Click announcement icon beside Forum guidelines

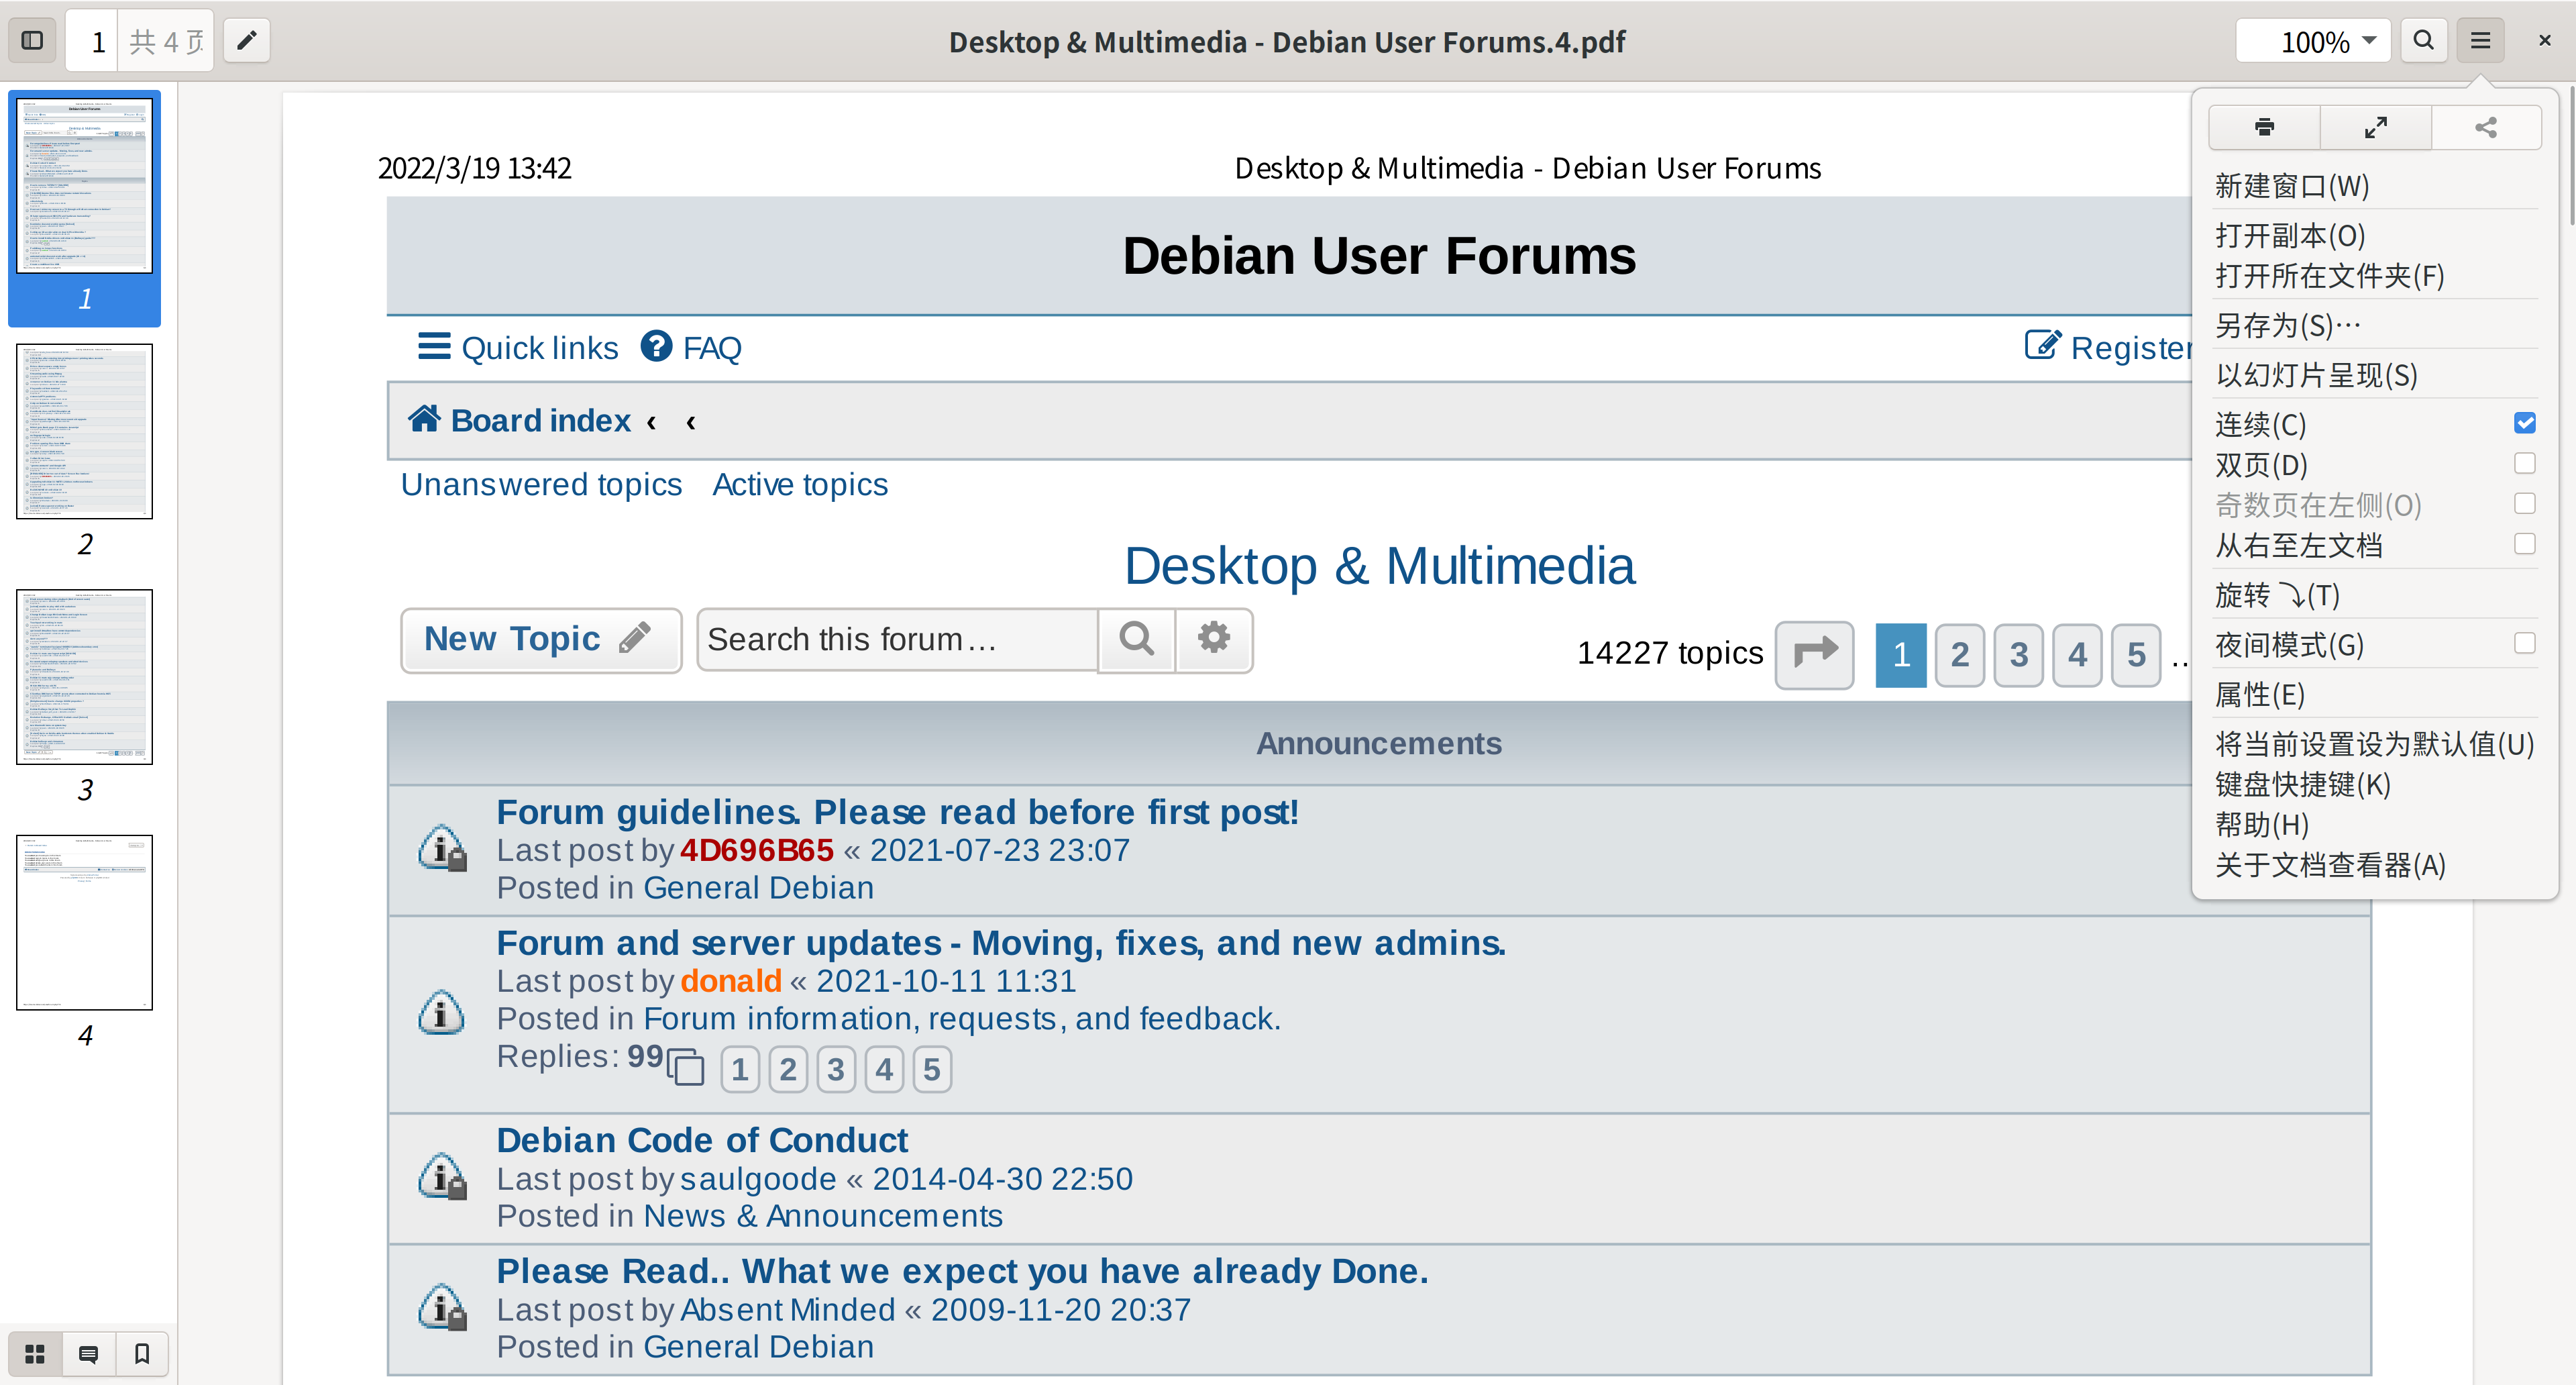click(x=442, y=849)
